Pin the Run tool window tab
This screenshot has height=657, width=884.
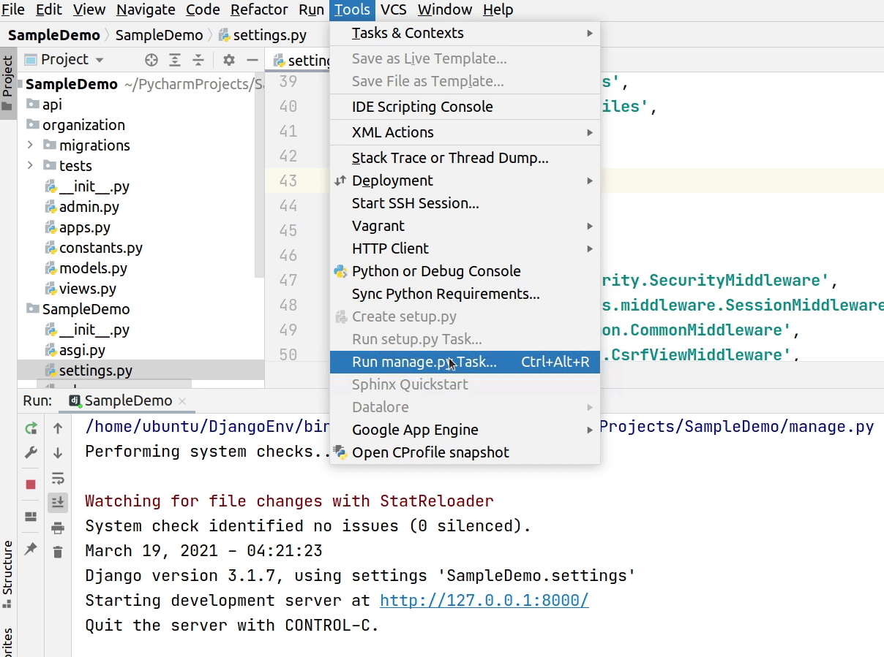31,548
